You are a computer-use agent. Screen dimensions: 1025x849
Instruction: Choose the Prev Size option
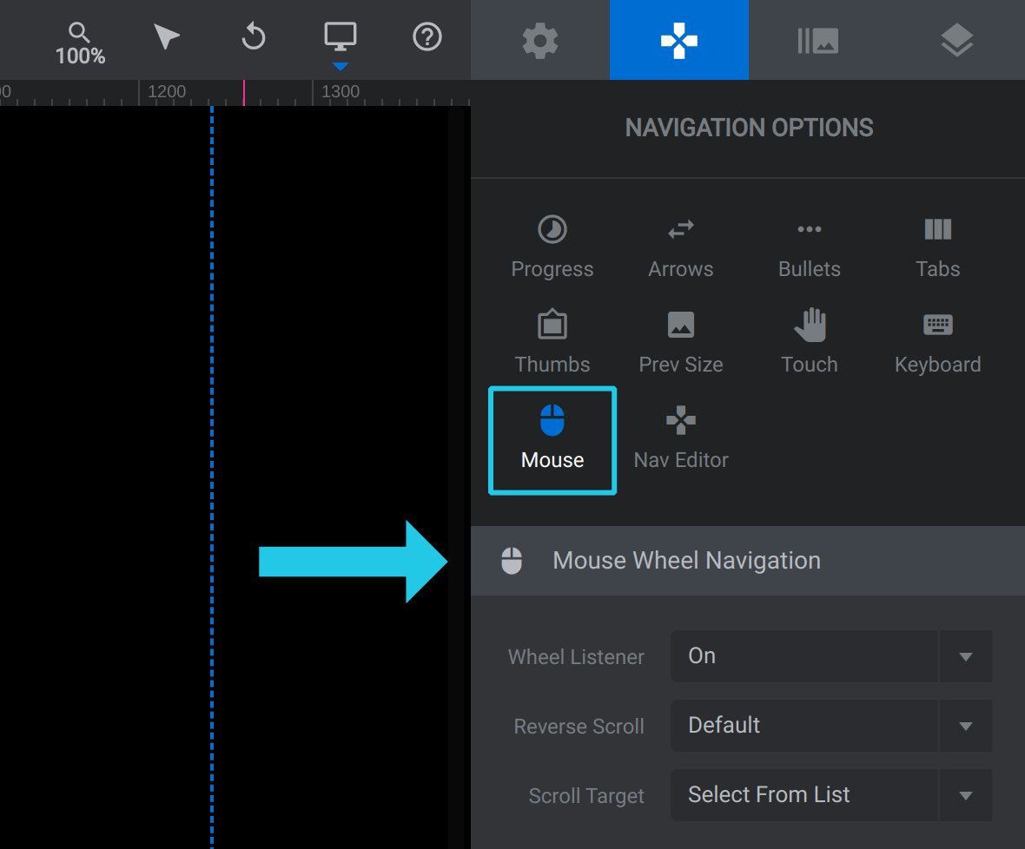tap(680, 342)
